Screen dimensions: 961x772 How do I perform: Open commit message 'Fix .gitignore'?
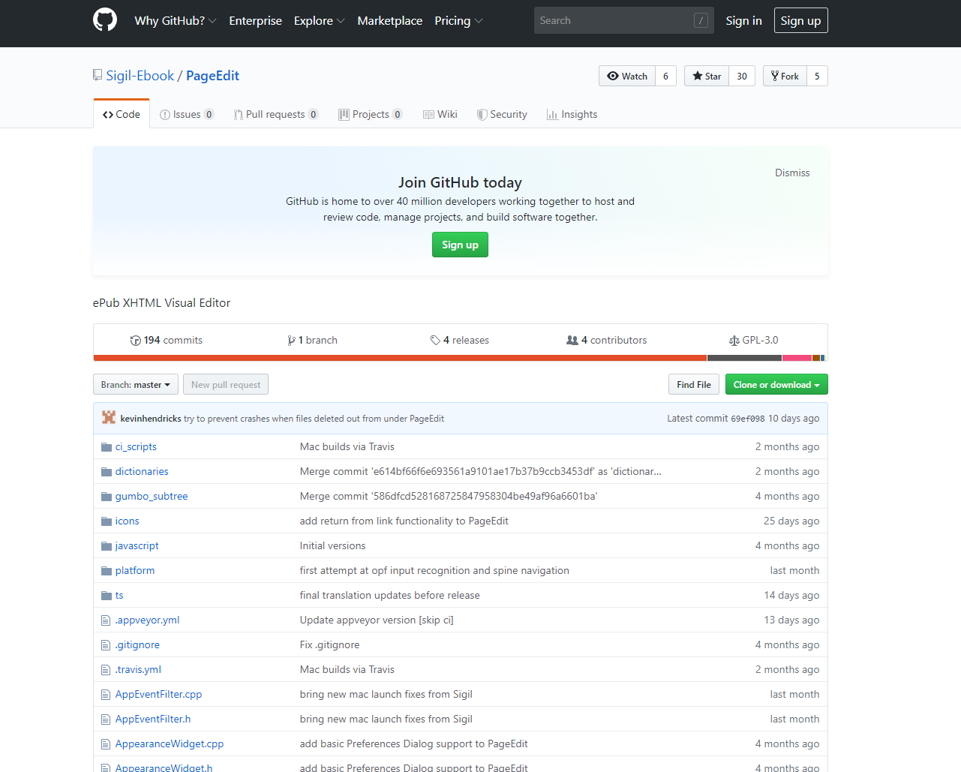330,645
